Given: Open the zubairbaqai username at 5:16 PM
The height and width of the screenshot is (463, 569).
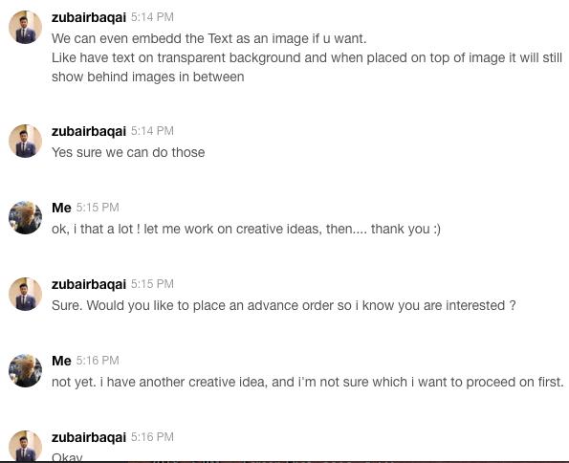Looking at the screenshot, I should click(x=89, y=437).
